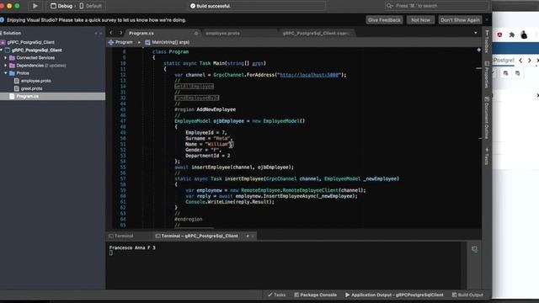Open the Tasks pad in status bar
This screenshot has width=539, height=303.
[276, 295]
